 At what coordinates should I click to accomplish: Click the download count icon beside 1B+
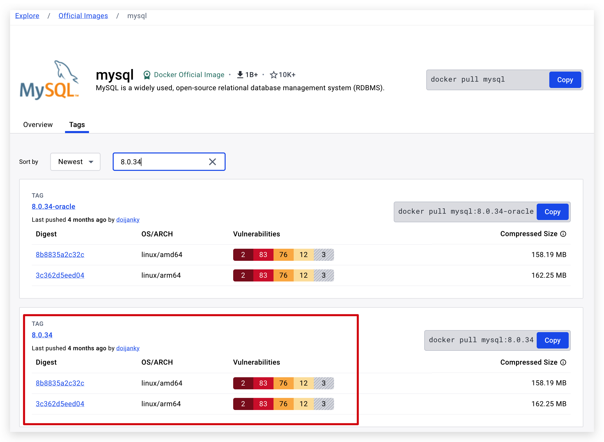tap(240, 75)
